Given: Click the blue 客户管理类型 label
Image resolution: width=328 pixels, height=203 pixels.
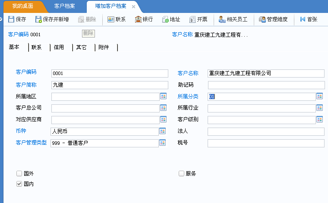Looking at the screenshot, I should [31, 143].
